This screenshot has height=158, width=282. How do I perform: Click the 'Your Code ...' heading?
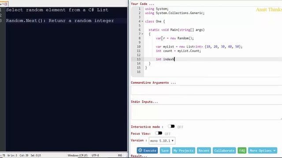142,4
